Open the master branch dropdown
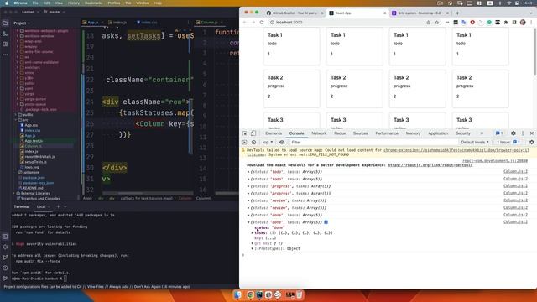537x302 pixels. coord(55,12)
